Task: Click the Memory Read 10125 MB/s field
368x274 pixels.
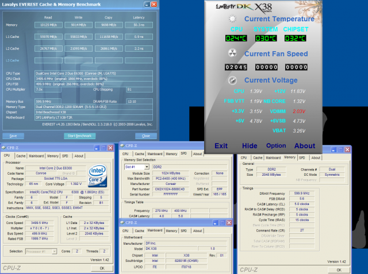Action: [x=48, y=25]
